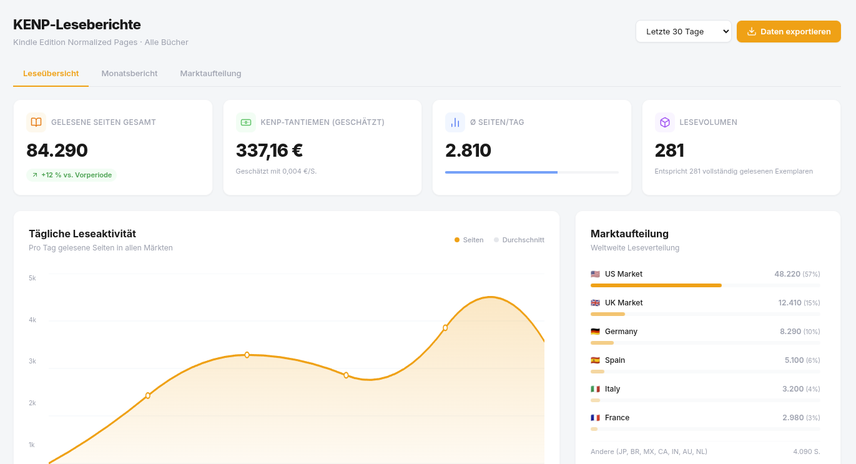Open the Letzte 30 Tage period dropdown
856x464 pixels.
pyautogui.click(x=683, y=32)
